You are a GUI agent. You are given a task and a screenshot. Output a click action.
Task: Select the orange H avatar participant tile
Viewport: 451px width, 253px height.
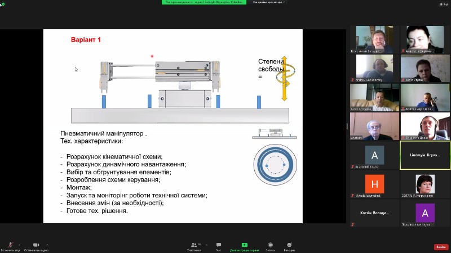375,183
